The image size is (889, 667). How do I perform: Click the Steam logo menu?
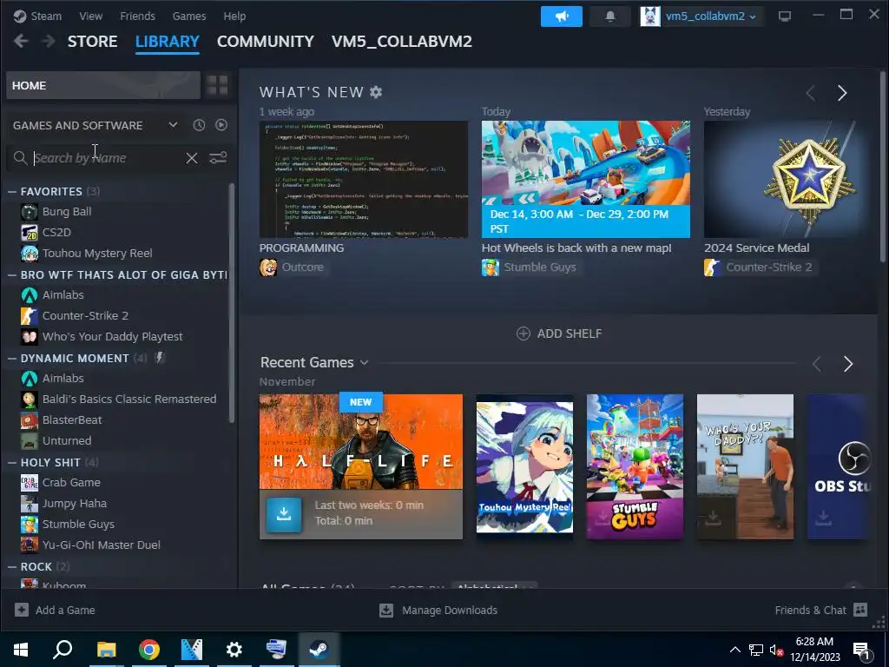(x=37, y=16)
